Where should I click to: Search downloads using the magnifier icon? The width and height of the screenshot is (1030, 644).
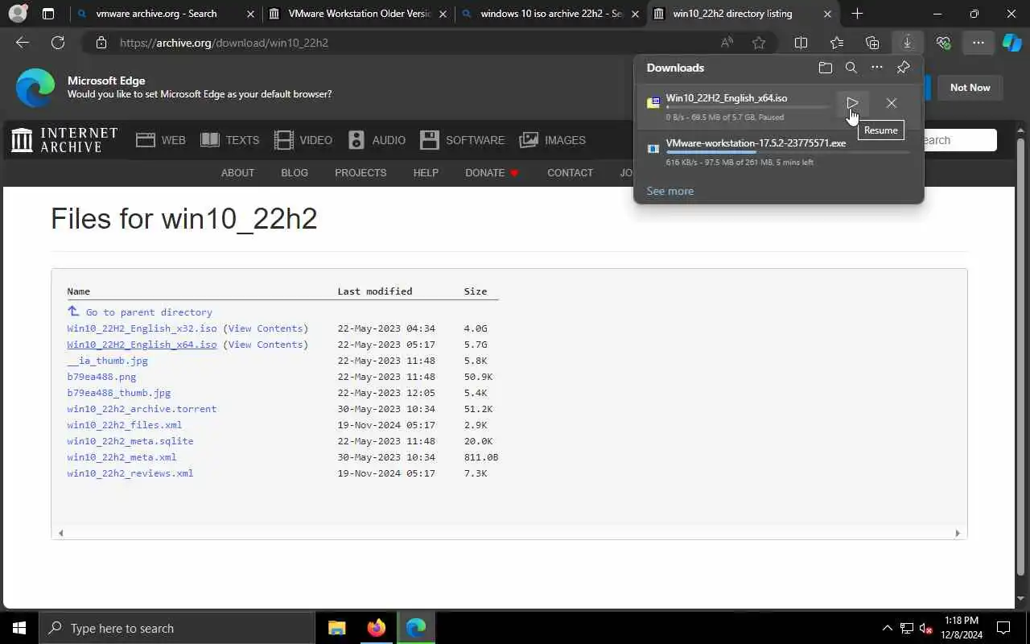(x=851, y=68)
